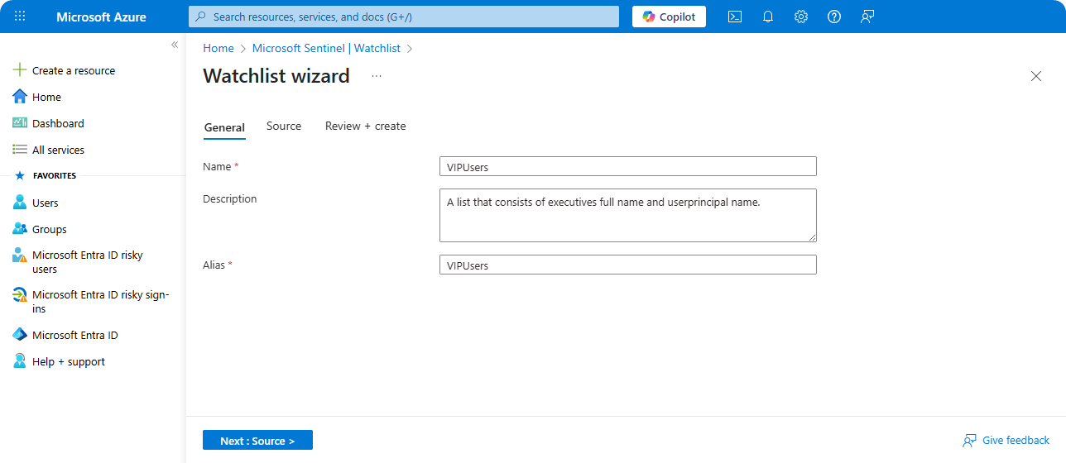Screen dimensions: 1066x463
Task: Click Create a resource plus icon
Action: pos(21,70)
